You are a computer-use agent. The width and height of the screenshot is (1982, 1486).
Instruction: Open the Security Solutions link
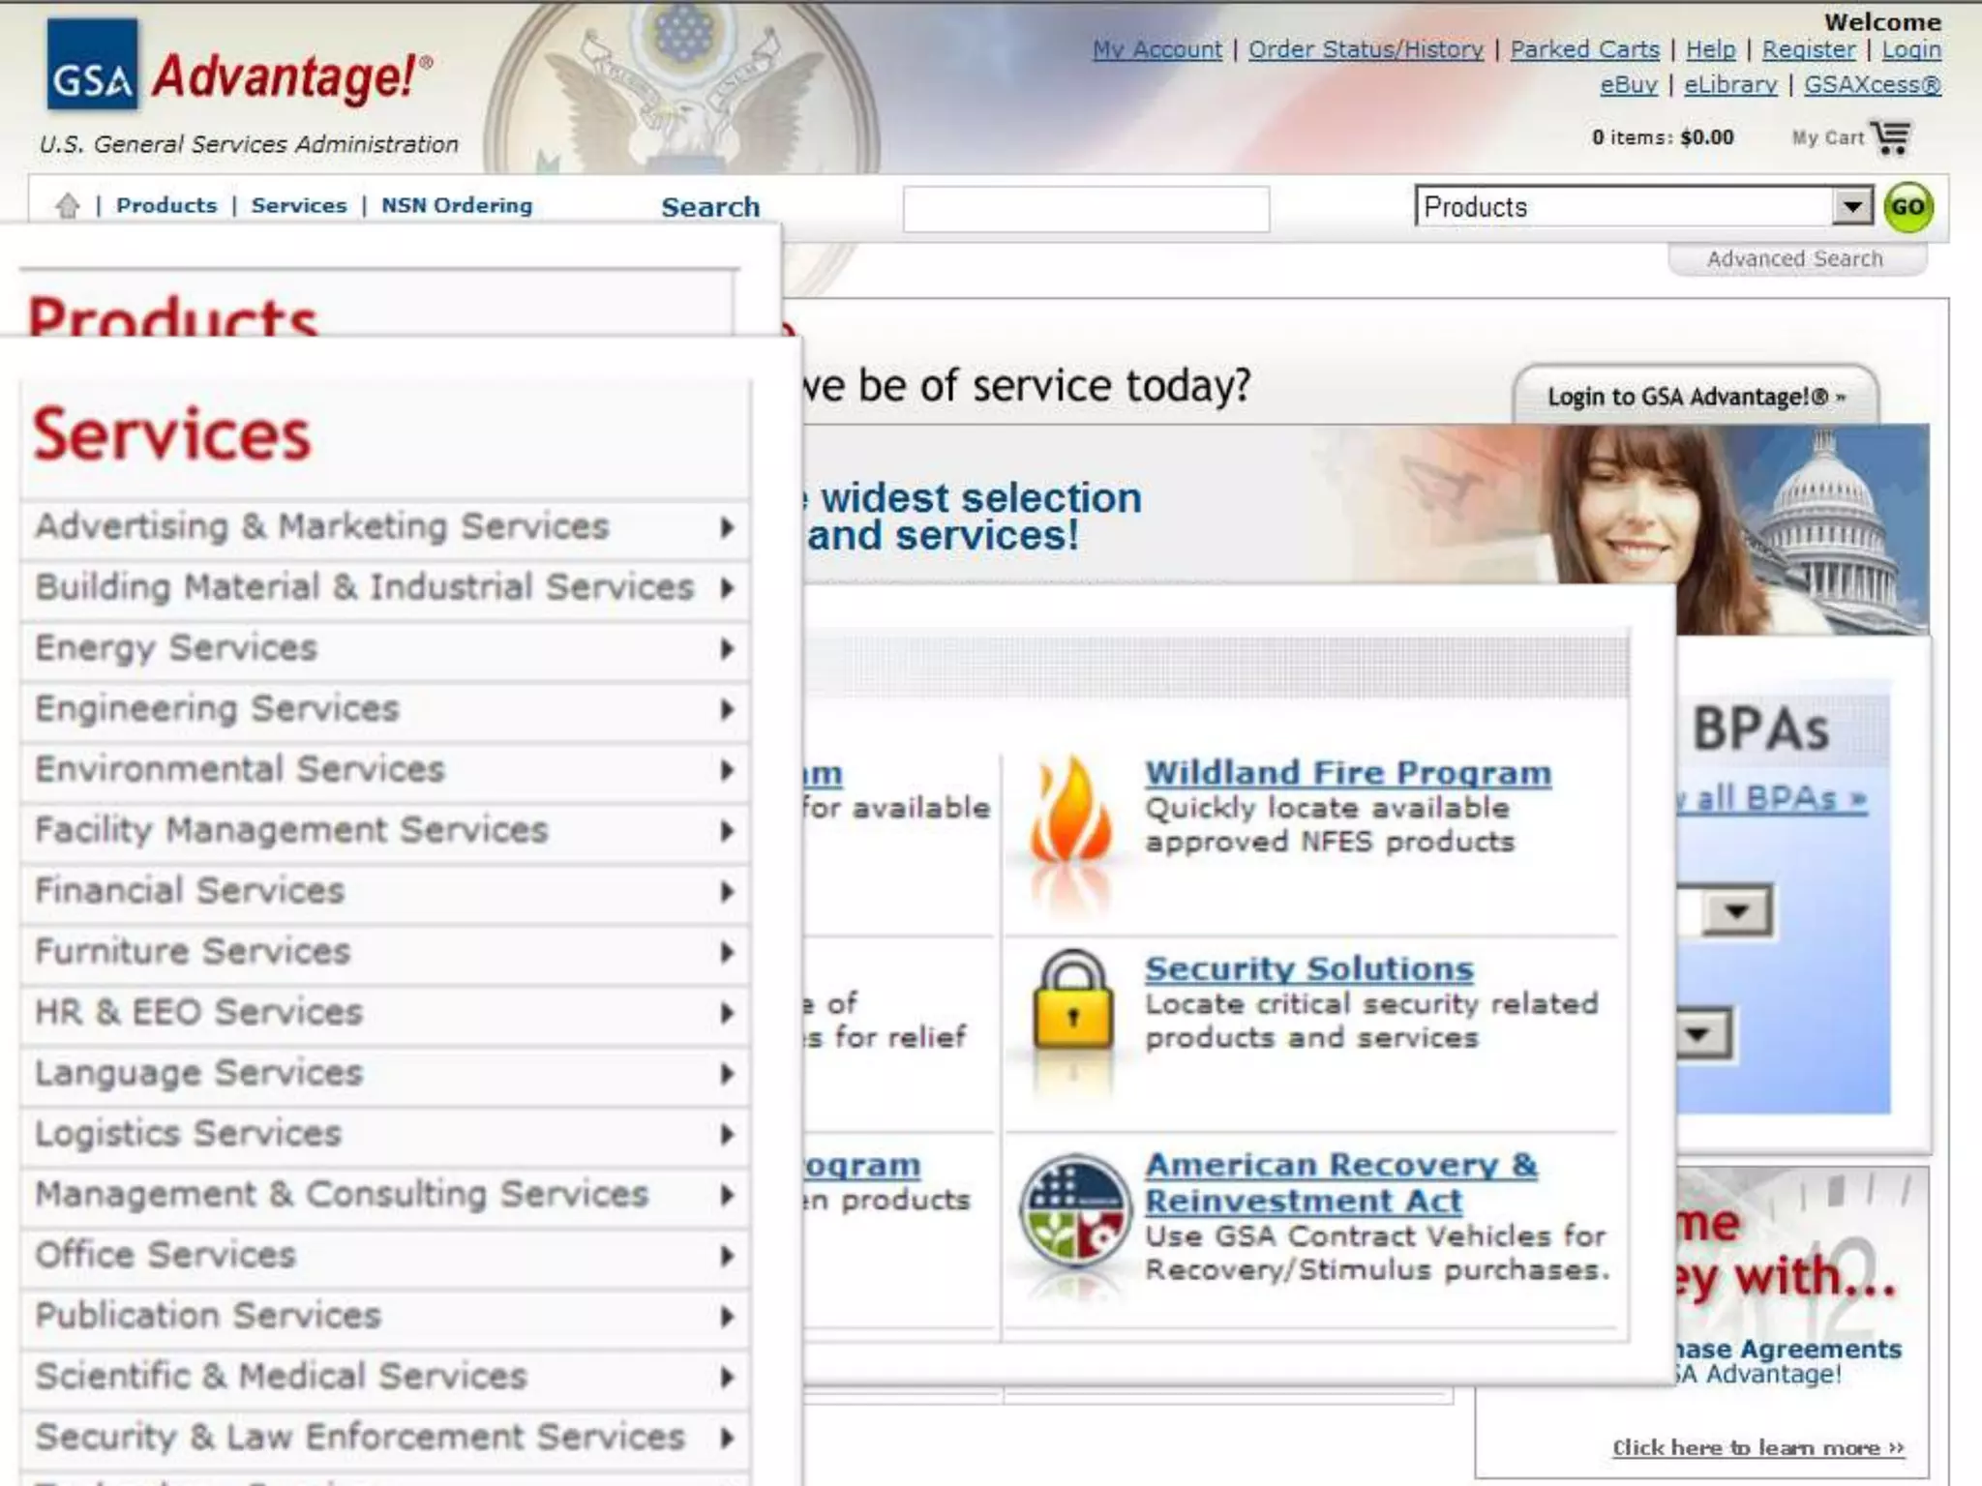click(x=1309, y=968)
